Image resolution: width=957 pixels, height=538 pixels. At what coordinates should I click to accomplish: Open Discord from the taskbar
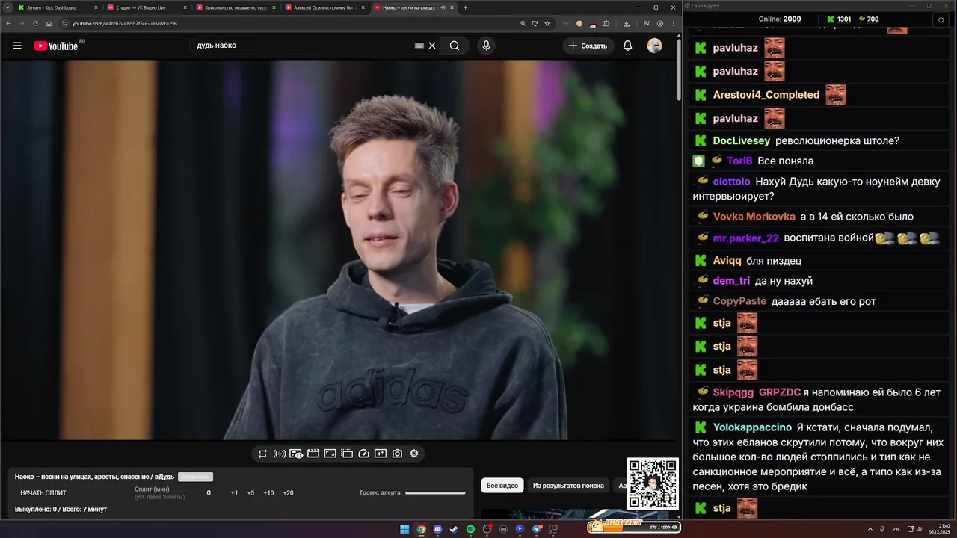pos(437,529)
